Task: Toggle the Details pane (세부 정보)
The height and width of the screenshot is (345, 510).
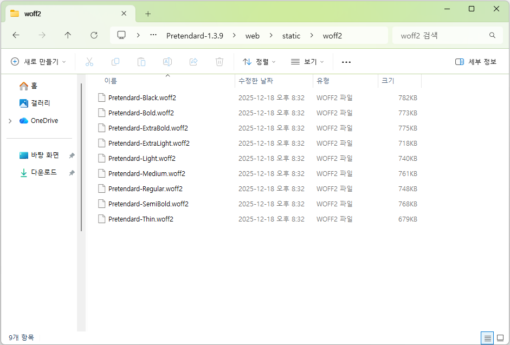Action: 476,62
